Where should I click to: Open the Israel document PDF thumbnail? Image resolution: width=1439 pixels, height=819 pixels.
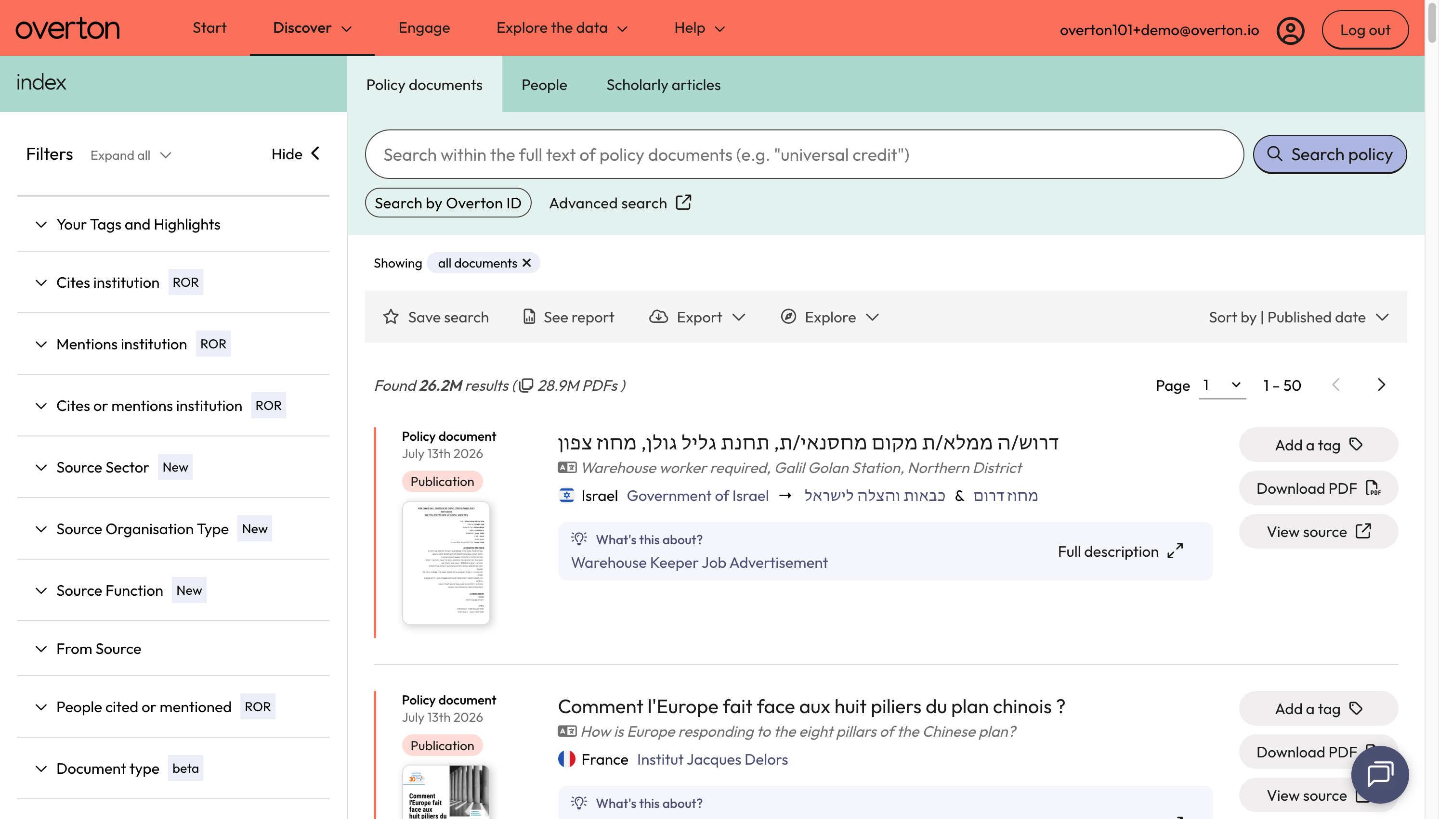coord(445,562)
